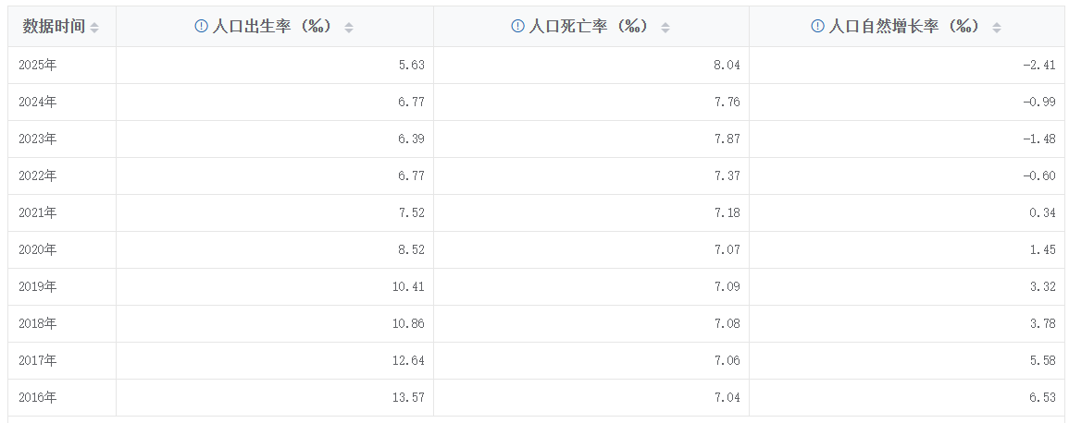Click natural growth value 0.34

point(1043,212)
